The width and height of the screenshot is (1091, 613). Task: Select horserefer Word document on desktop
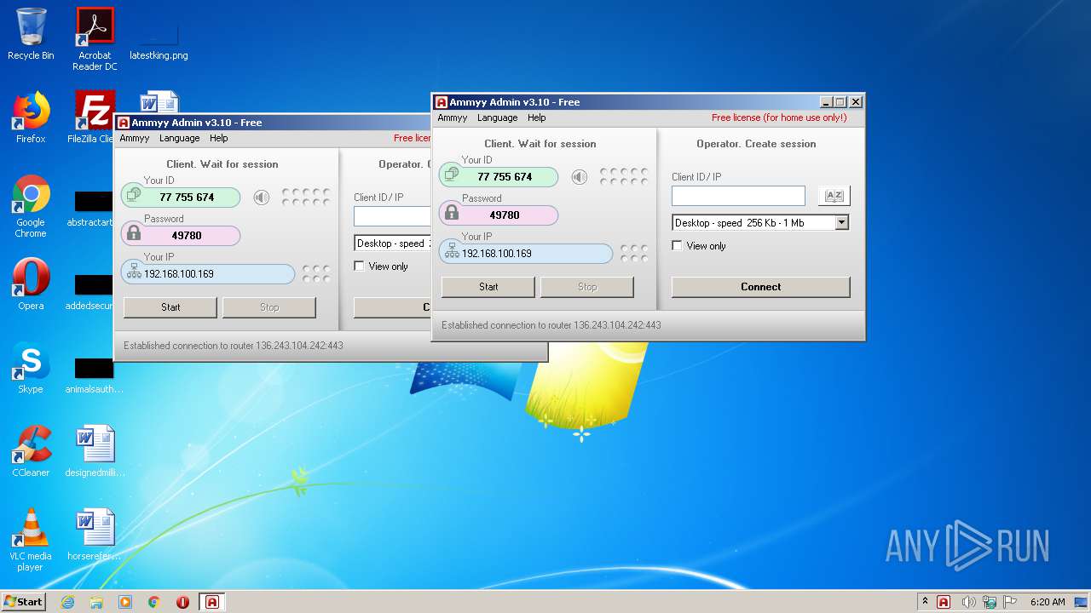click(95, 535)
